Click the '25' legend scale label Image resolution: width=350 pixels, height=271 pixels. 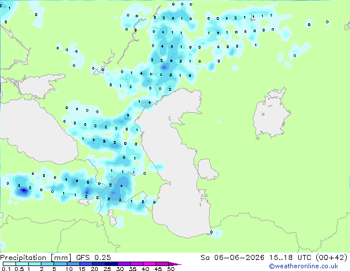click(107, 269)
